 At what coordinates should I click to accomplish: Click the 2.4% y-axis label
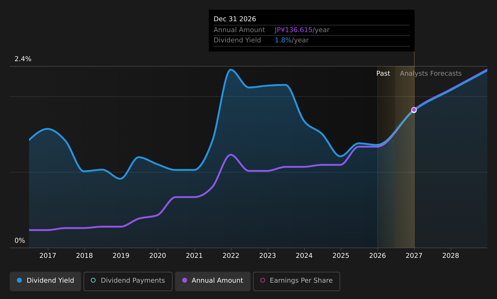[23, 59]
